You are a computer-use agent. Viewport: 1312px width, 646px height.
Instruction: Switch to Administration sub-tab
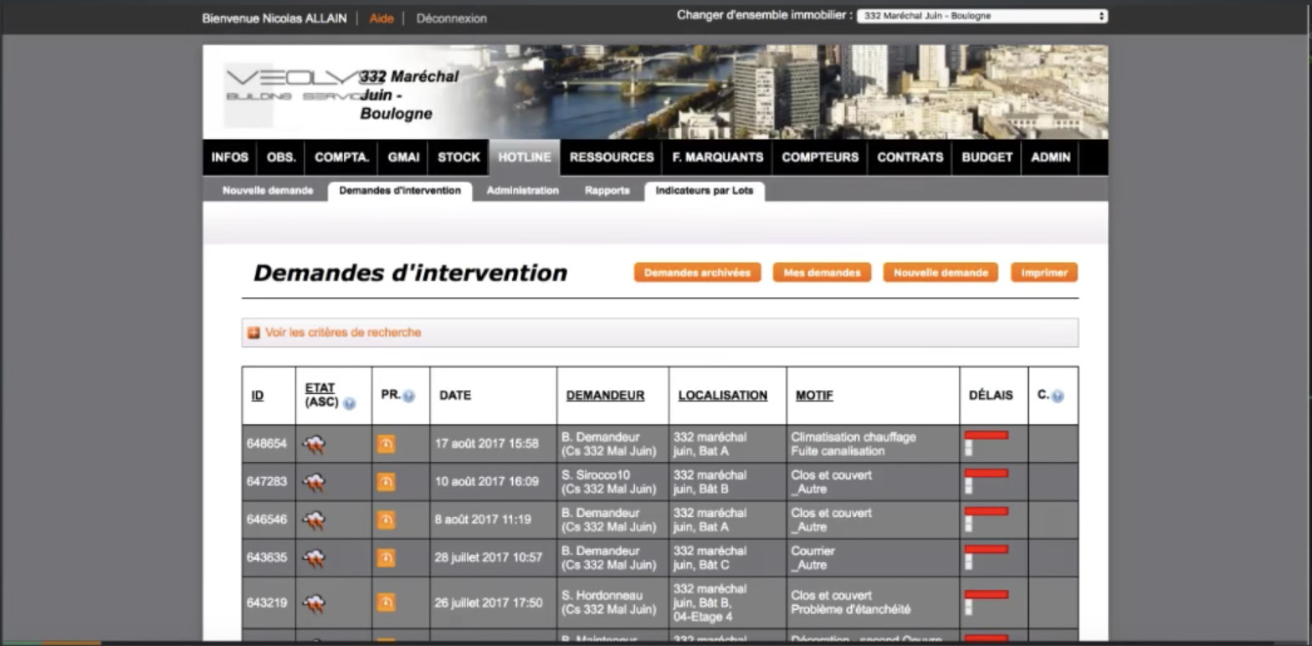tap(523, 191)
